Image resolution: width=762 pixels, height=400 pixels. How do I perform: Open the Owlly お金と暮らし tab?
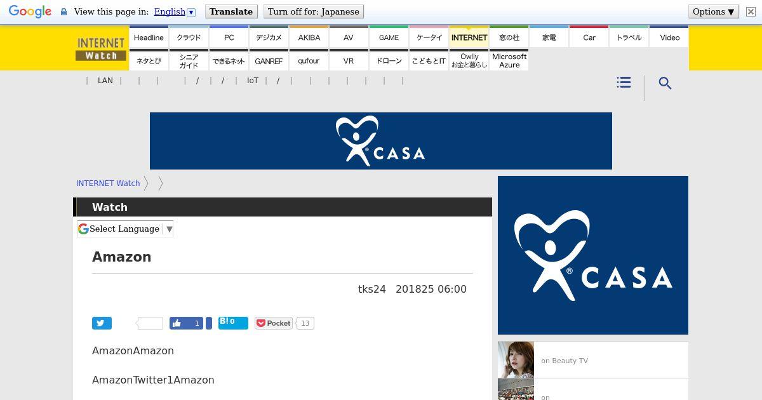click(x=469, y=60)
